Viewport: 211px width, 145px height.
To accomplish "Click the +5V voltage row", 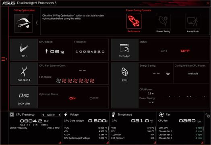I will coord(86,131).
